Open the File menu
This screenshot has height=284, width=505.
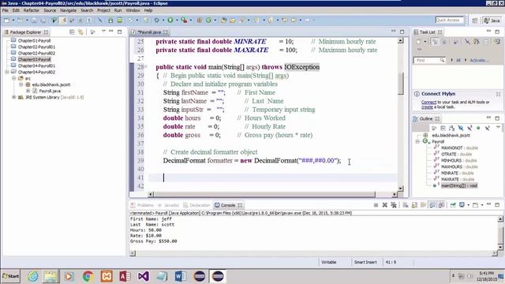coord(6,10)
